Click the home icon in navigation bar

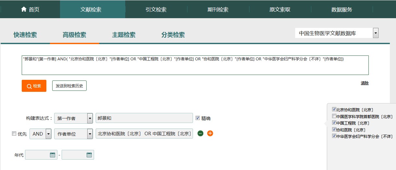(x=24, y=9)
